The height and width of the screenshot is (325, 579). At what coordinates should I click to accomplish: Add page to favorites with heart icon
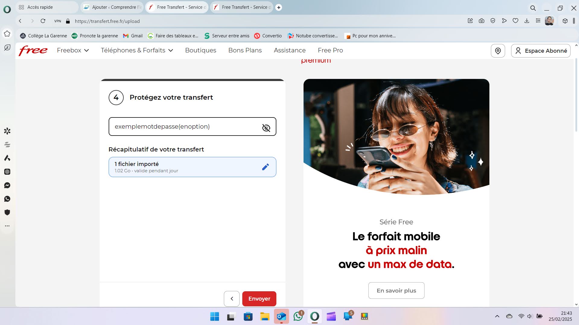tap(515, 21)
